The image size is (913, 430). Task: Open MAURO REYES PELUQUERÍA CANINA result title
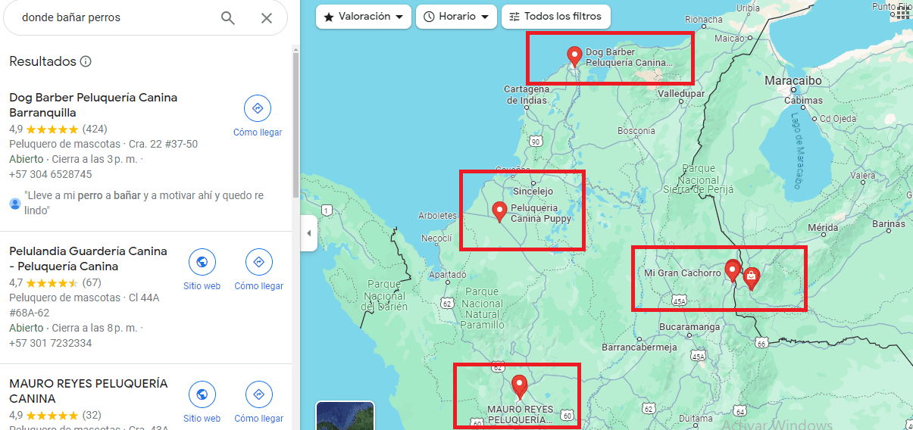(89, 391)
